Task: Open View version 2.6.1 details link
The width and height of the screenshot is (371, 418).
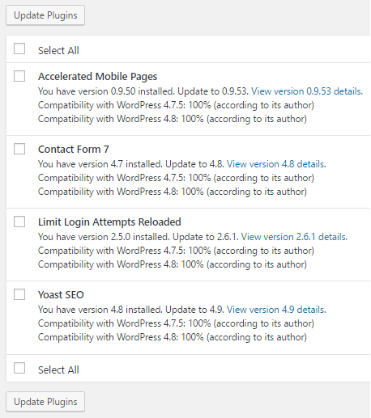Action: pos(294,237)
